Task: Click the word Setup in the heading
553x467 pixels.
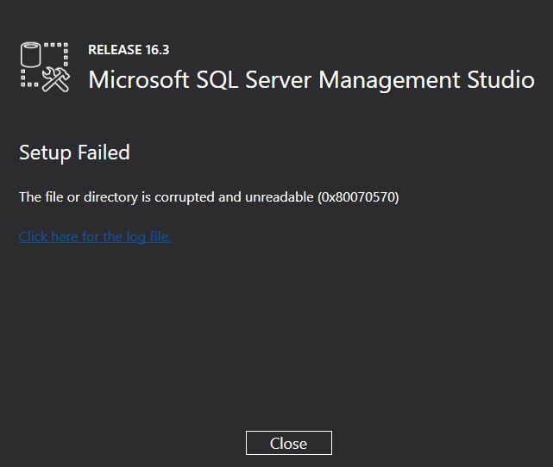Action: [x=45, y=153]
